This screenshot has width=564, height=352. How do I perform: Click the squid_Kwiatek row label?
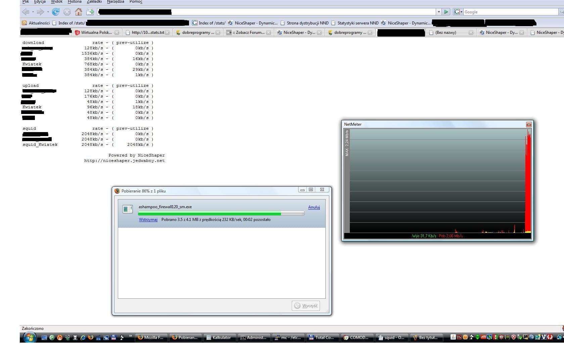pyautogui.click(x=40, y=144)
